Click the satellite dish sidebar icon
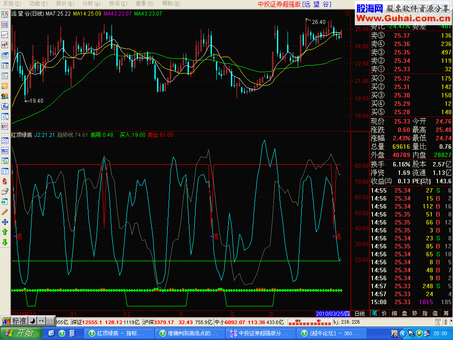 coord(5,191)
